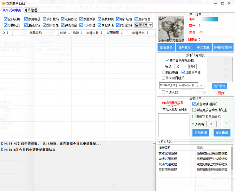Click the calendar icon in date field

pos(198,85)
